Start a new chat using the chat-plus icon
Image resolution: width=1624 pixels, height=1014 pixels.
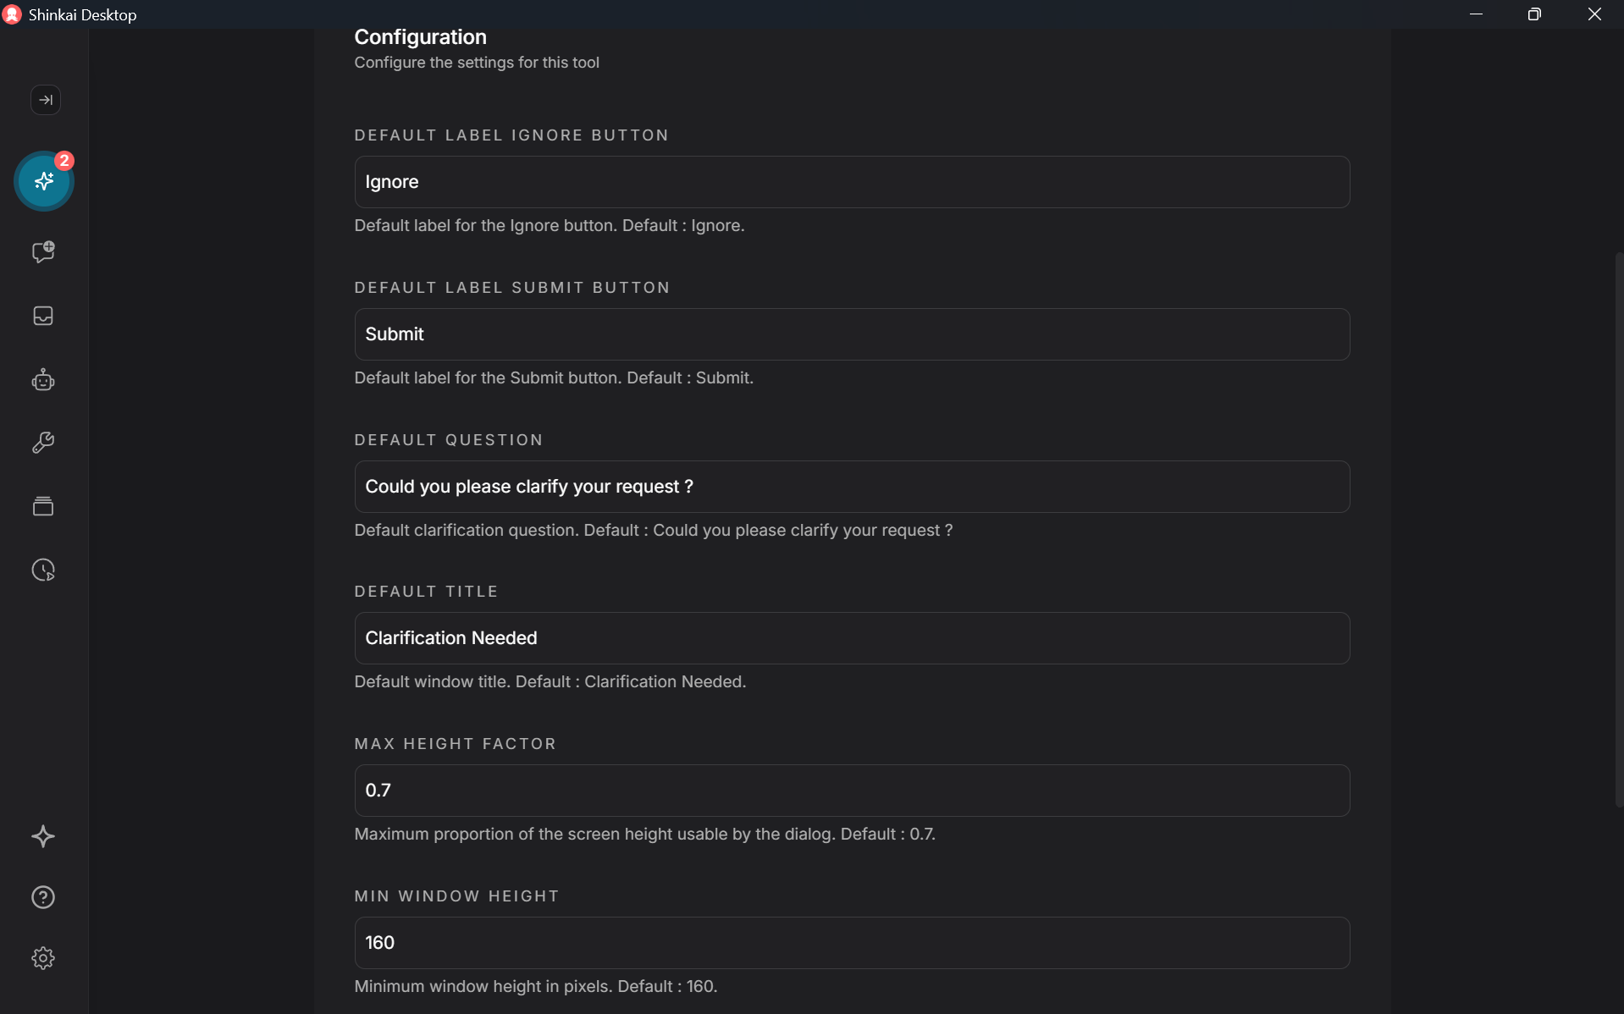click(42, 251)
